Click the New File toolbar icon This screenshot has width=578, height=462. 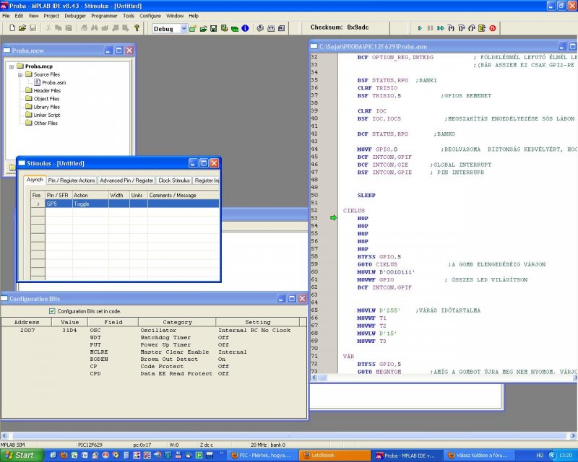coord(12,28)
